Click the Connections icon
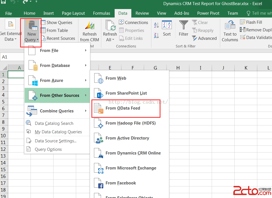This screenshot has width=272, height=198. click(x=121, y=22)
